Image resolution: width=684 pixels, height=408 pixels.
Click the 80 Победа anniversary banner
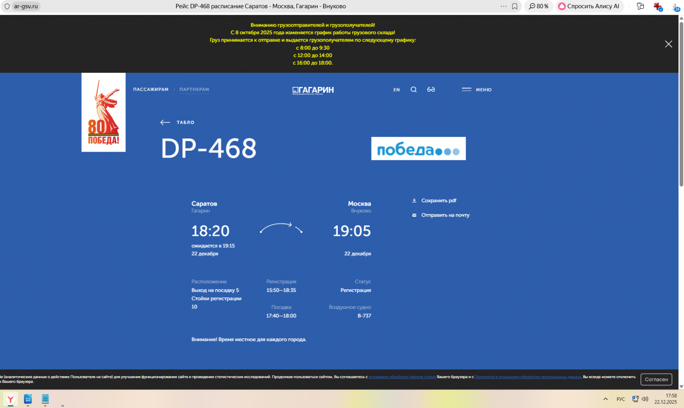[x=104, y=112]
